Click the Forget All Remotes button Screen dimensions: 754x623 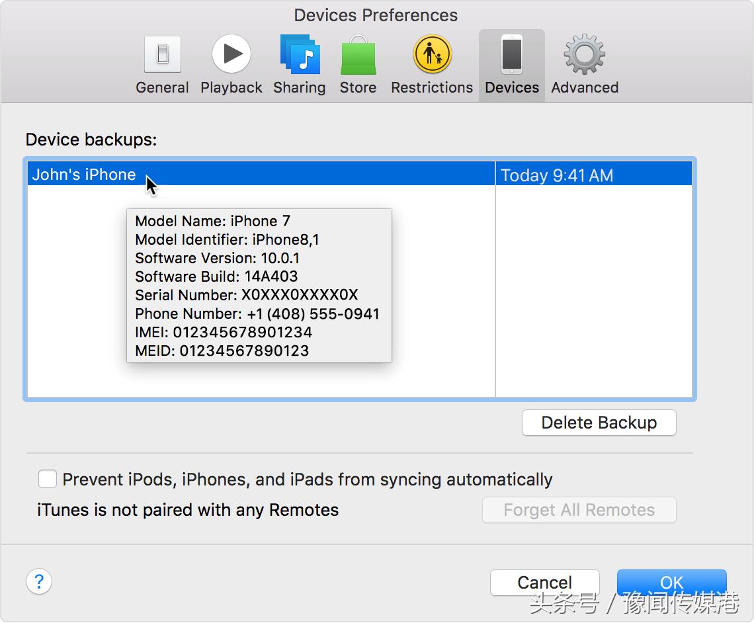[x=579, y=510]
